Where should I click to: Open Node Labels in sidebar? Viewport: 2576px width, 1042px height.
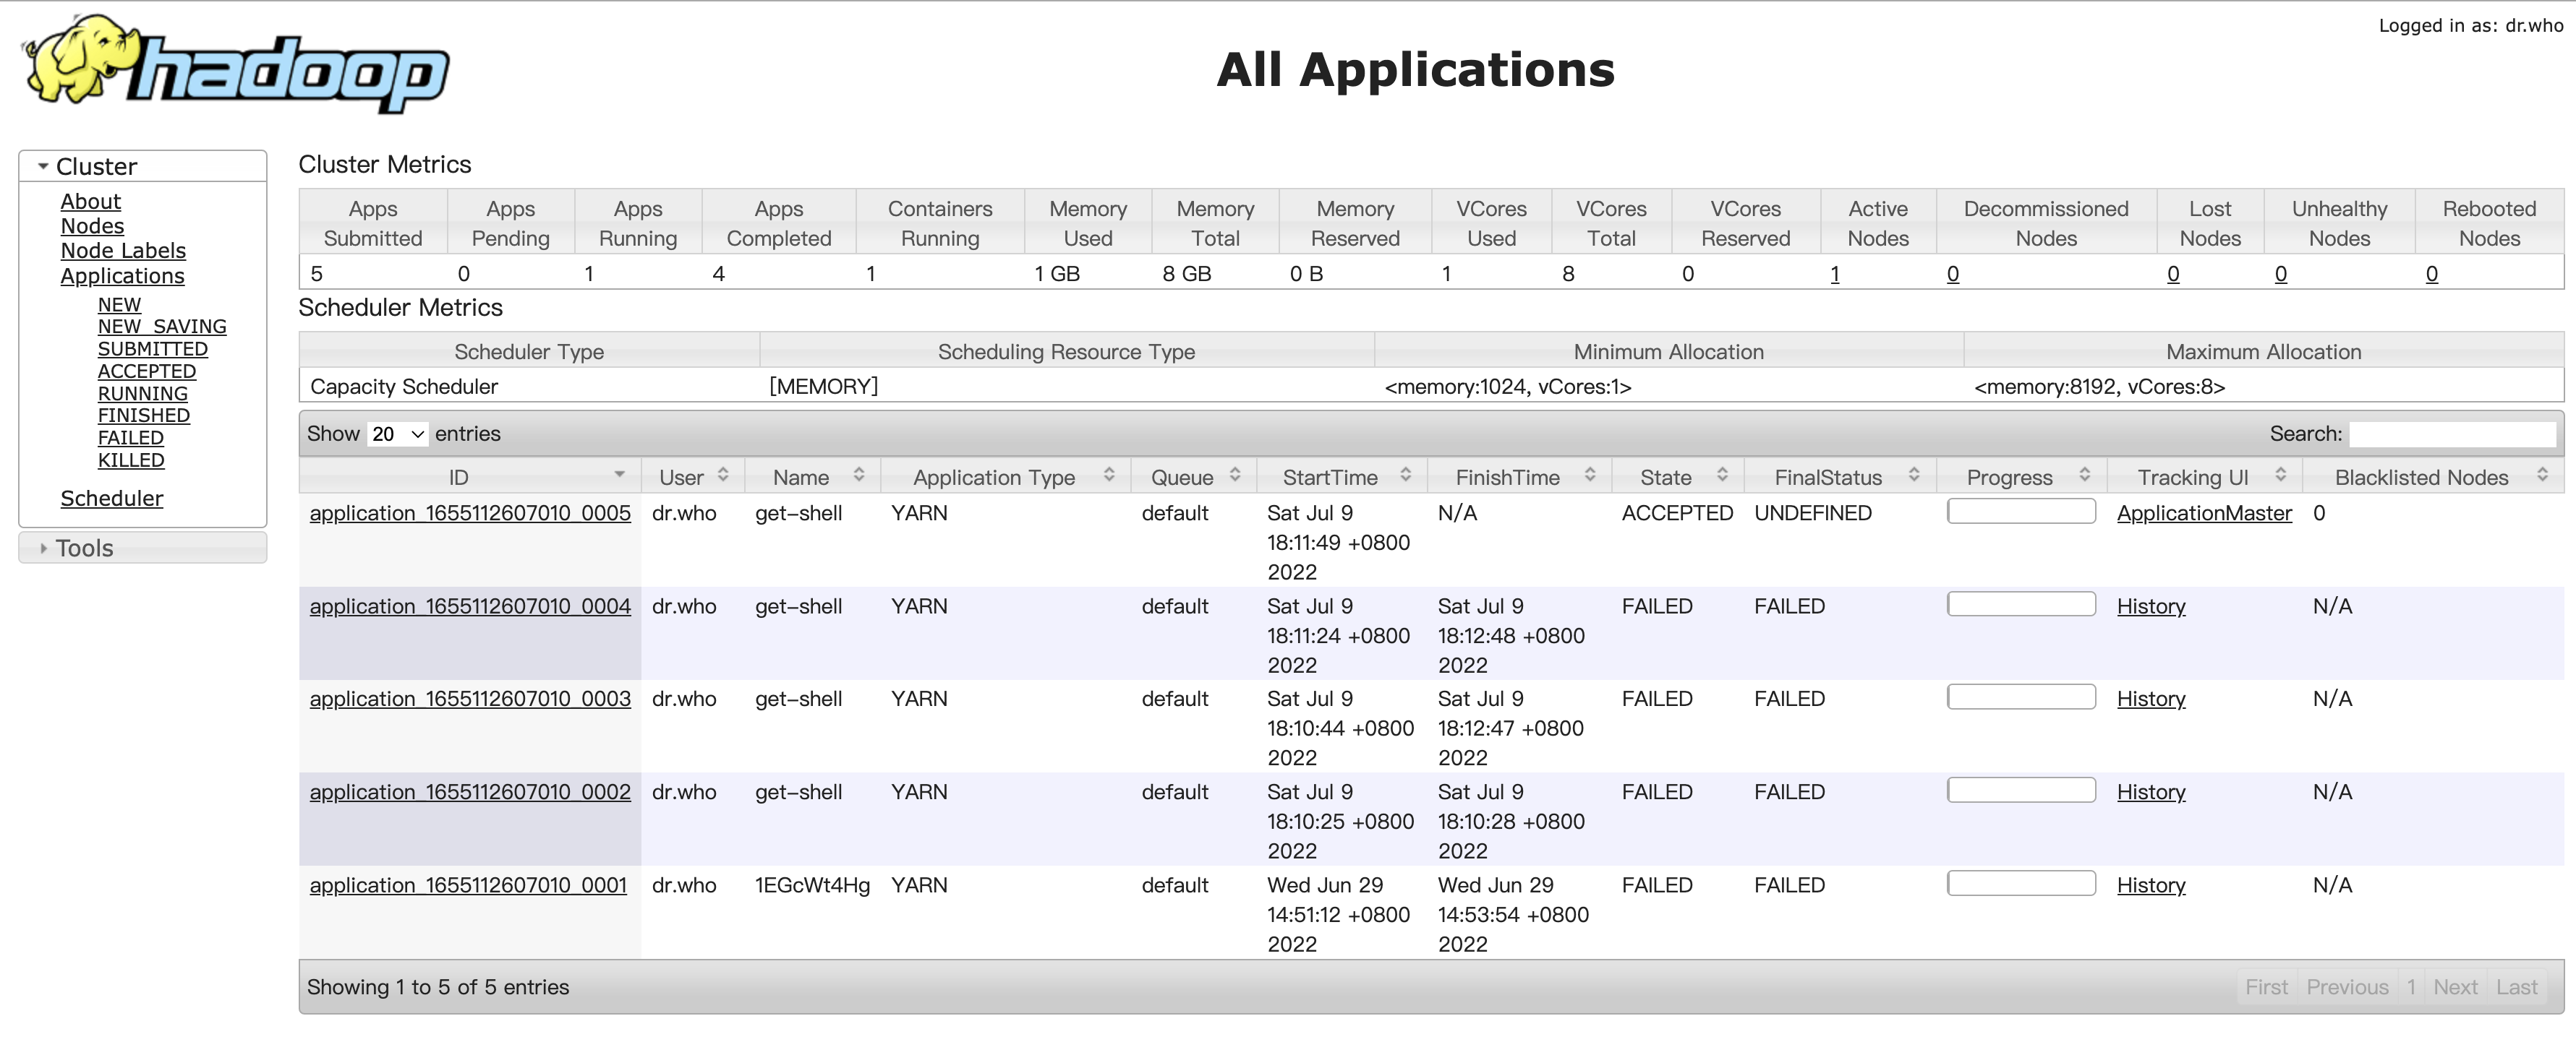(123, 251)
